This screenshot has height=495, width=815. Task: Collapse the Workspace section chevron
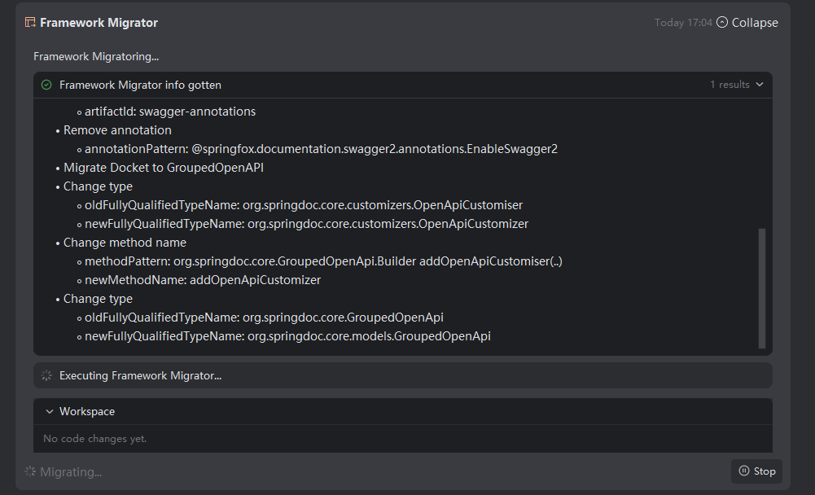(50, 412)
